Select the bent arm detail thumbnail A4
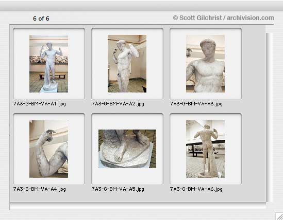 pos(49,149)
